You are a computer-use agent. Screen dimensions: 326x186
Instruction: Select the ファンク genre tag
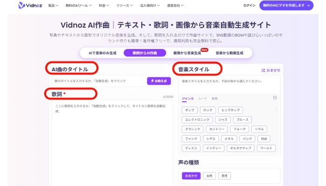191,139
